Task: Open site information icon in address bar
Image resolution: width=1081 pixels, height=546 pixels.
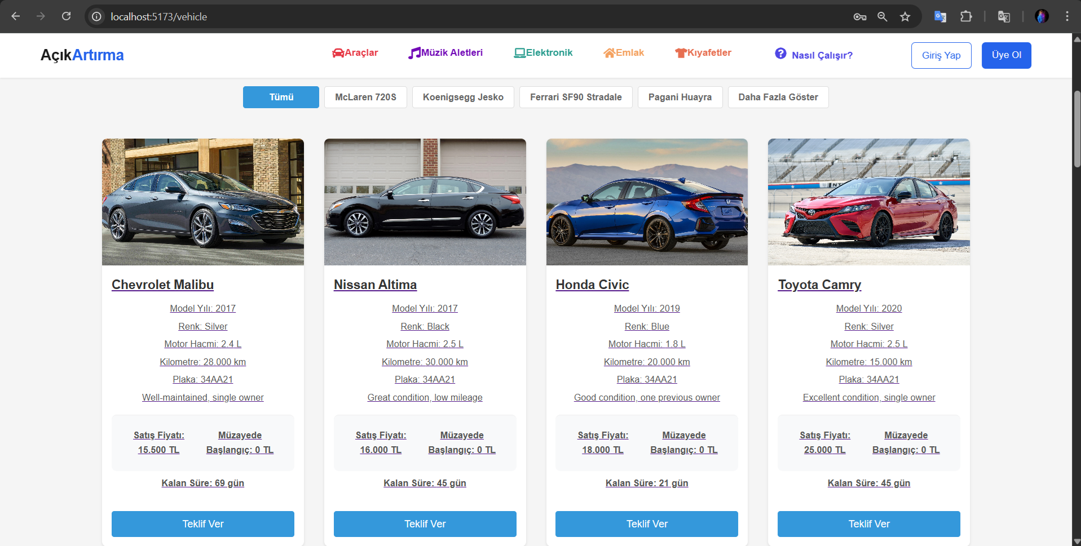Action: tap(97, 17)
